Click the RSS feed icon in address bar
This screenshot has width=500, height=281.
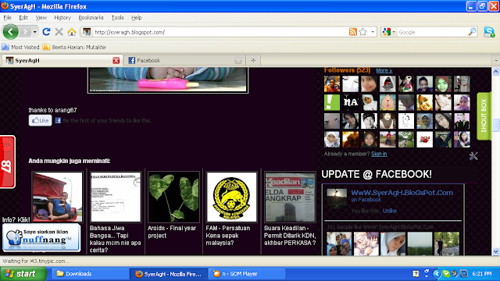click(352, 32)
